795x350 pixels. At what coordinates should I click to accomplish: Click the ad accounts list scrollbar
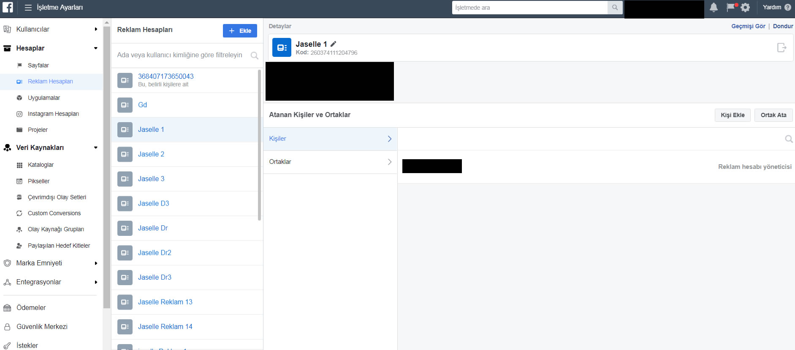259,145
